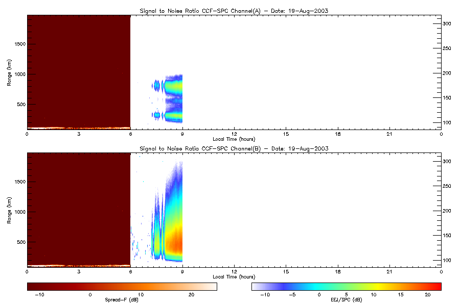Click the 15 hour tick under Channel B plot
Image resolution: width=460 pixels, height=306 pixels.
286,272
